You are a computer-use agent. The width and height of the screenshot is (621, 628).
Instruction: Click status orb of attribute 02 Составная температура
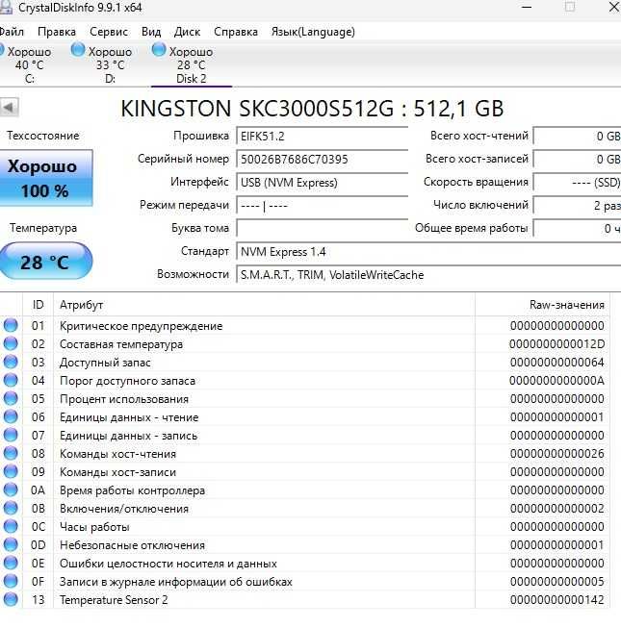tap(11, 343)
